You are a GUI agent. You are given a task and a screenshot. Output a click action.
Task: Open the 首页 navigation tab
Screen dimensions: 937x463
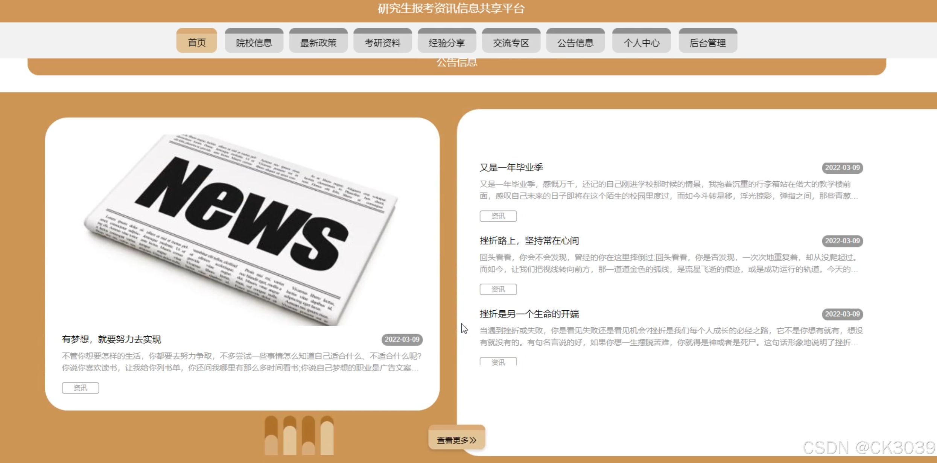tap(196, 42)
